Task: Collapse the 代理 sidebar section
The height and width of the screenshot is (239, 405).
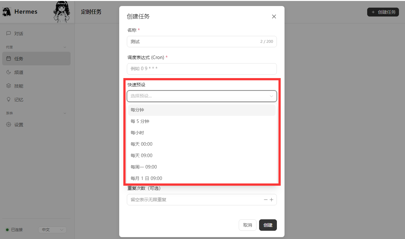Action: (x=65, y=47)
